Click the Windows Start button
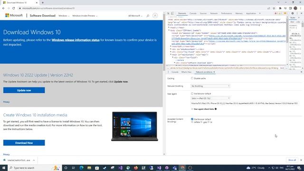This screenshot has width=304, height=171. pos(4,168)
